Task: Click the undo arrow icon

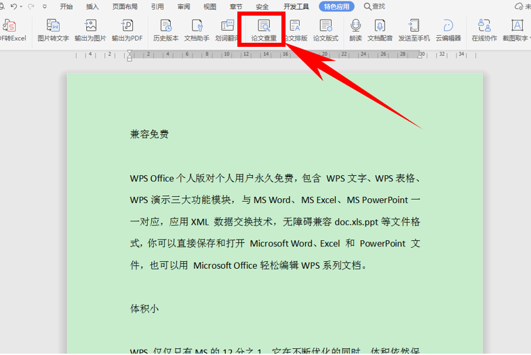Action: (14, 6)
